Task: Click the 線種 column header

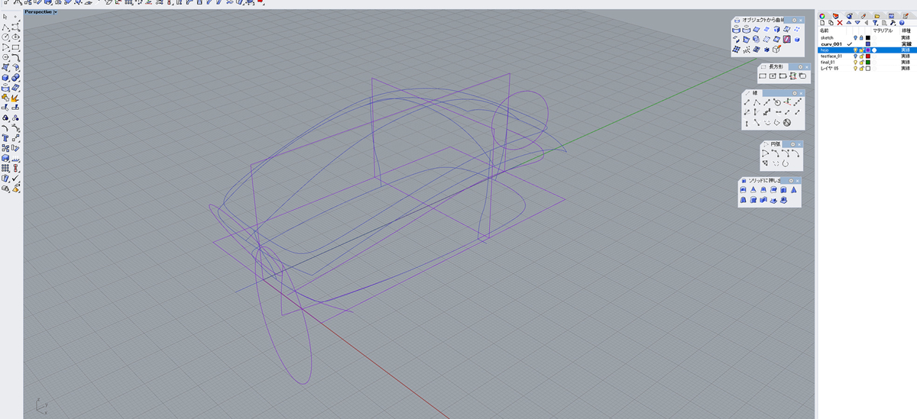Action: coord(906,31)
